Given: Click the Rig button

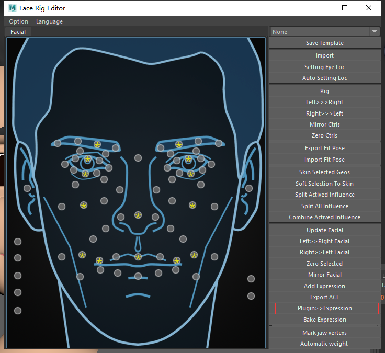Looking at the screenshot, I should (325, 91).
